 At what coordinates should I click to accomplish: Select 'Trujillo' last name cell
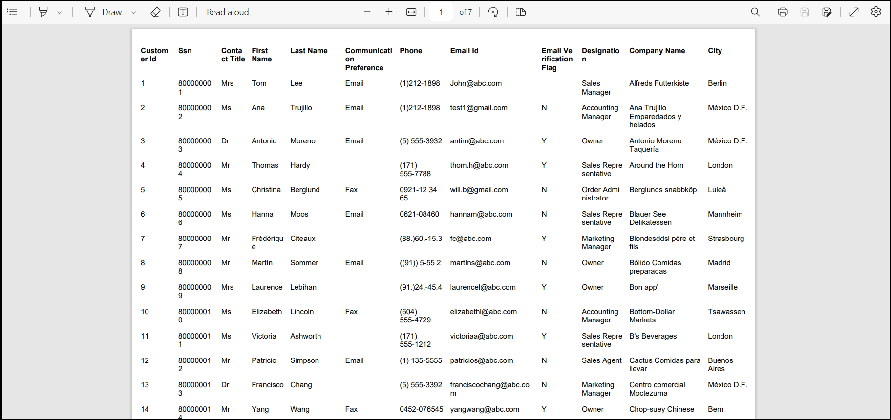(x=301, y=108)
